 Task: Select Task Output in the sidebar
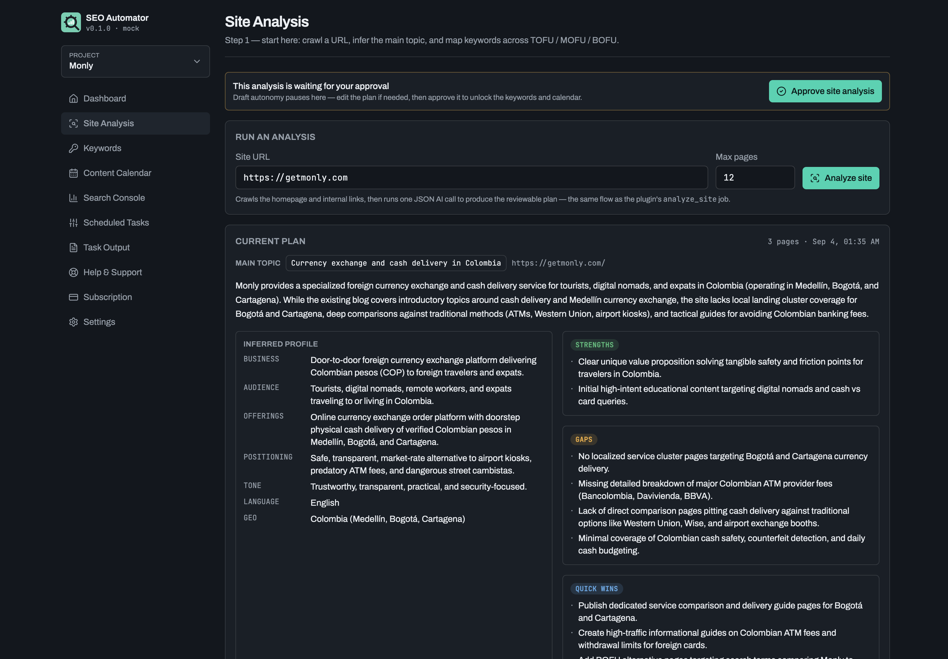pos(135,247)
